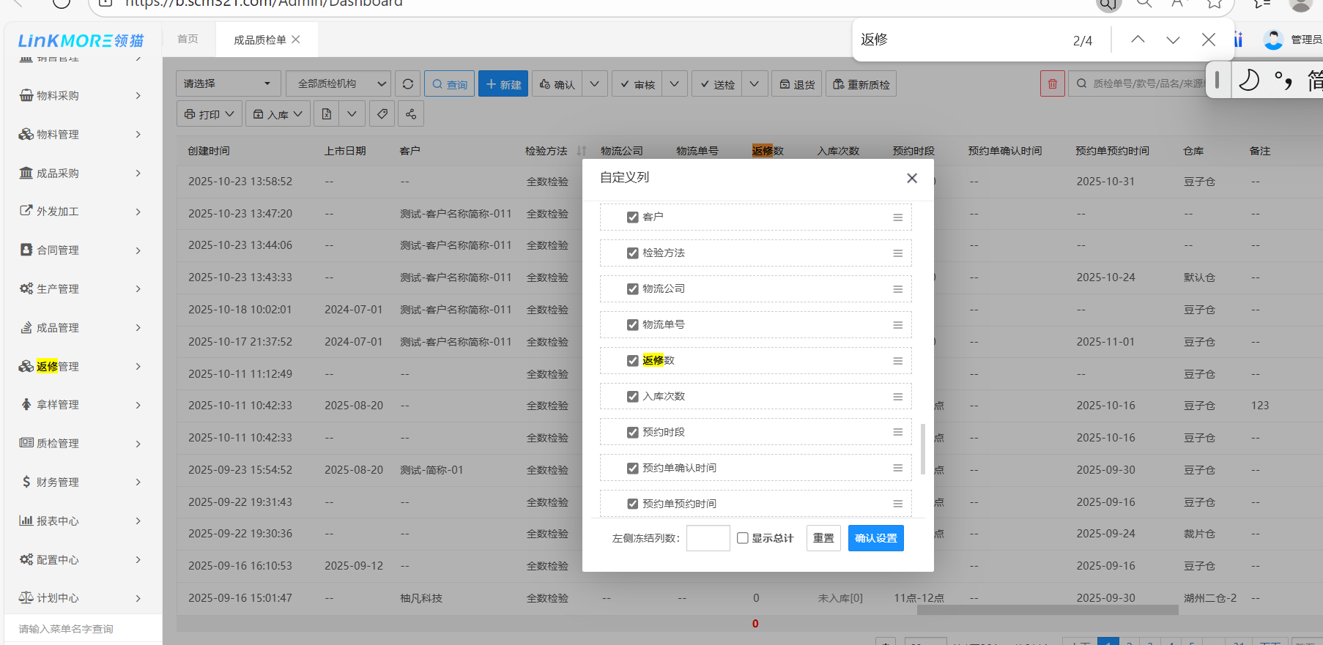1323x645 pixels.
Task: Click the red trash delete icon
Action: coord(1052,84)
